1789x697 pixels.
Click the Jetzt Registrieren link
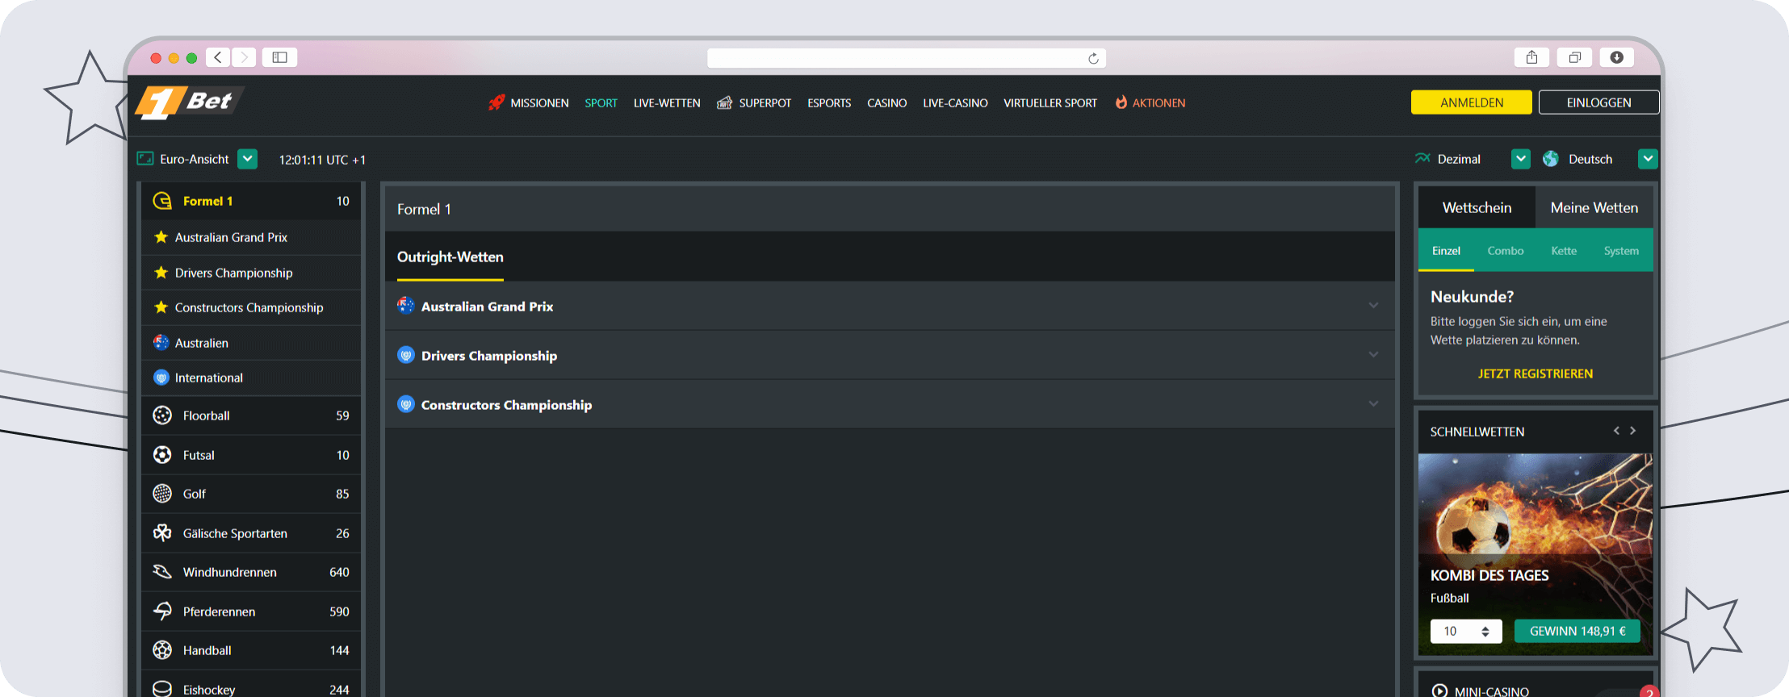pos(1536,374)
